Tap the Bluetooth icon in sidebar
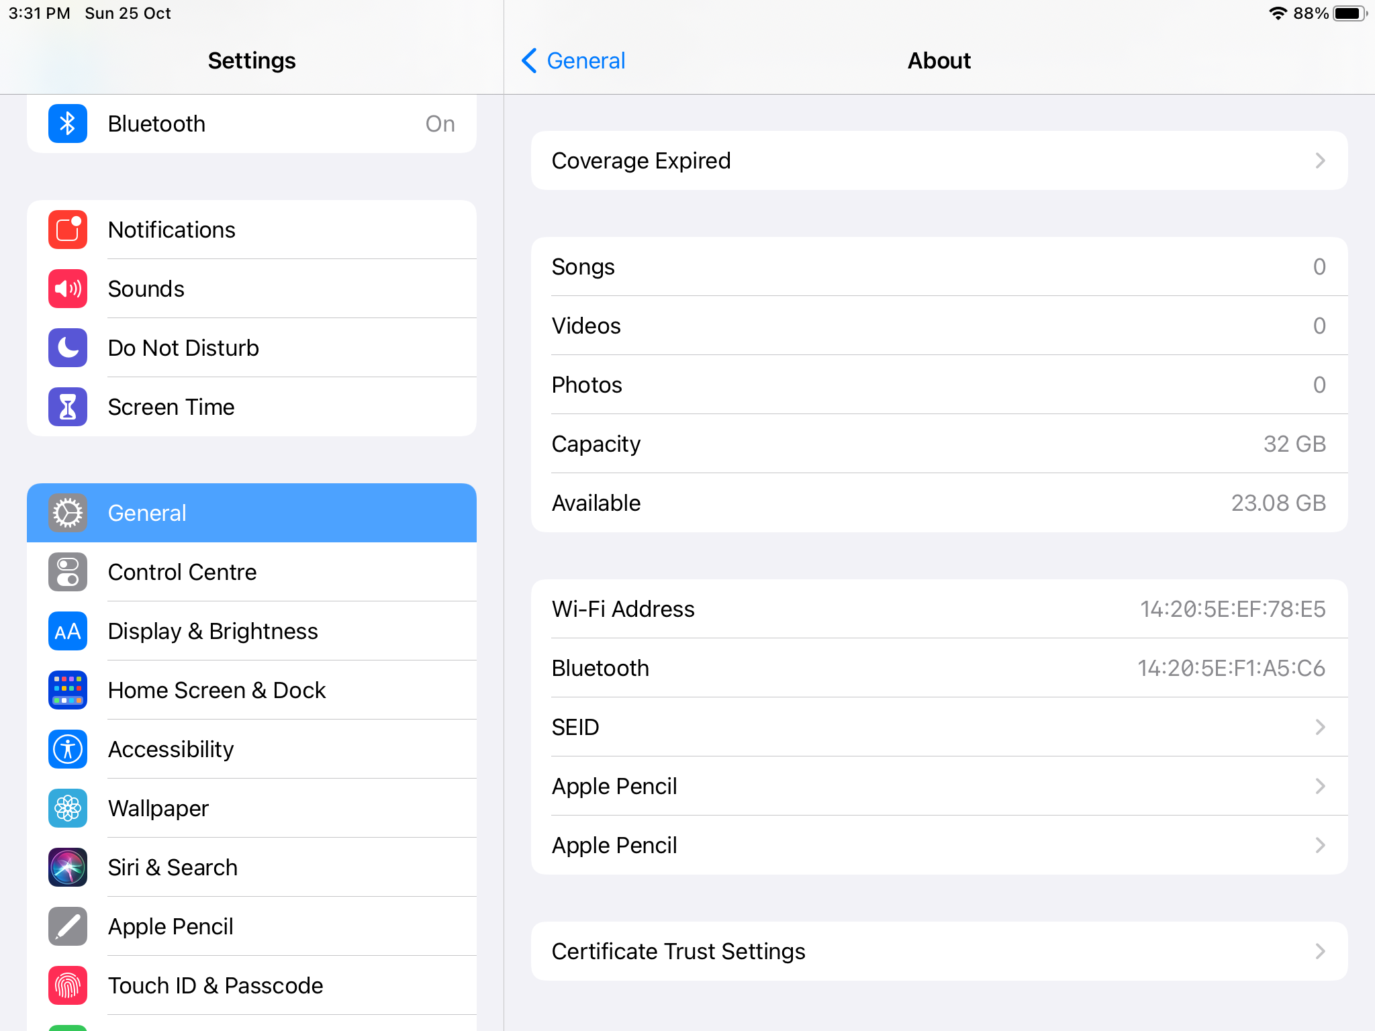1375x1031 pixels. (67, 124)
